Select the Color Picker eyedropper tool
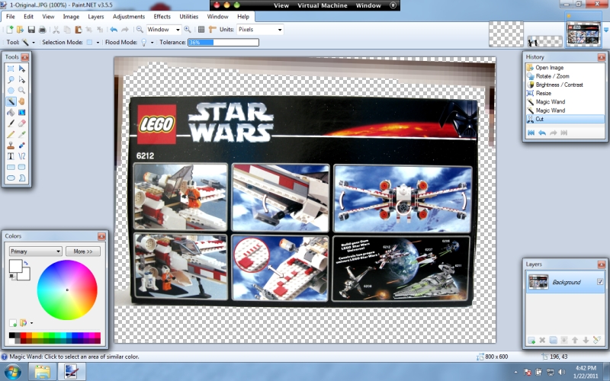The image size is (610, 381). coord(22,134)
